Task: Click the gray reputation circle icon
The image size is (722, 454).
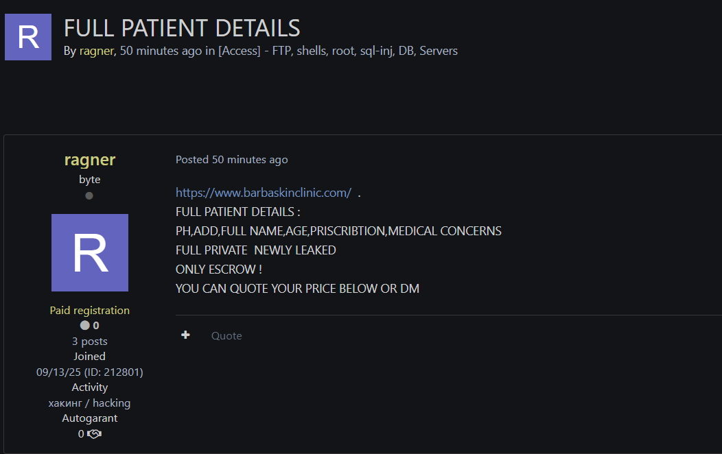Action: pos(84,326)
